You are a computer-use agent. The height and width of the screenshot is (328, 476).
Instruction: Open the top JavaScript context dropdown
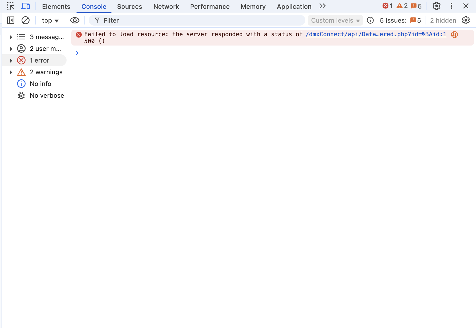50,20
